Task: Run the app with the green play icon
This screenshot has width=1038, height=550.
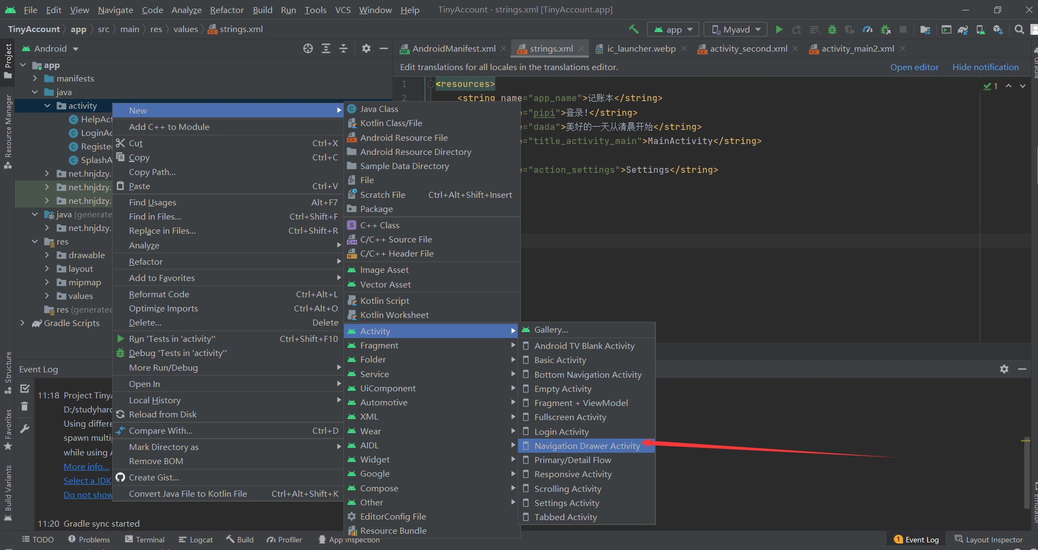Action: point(779,29)
